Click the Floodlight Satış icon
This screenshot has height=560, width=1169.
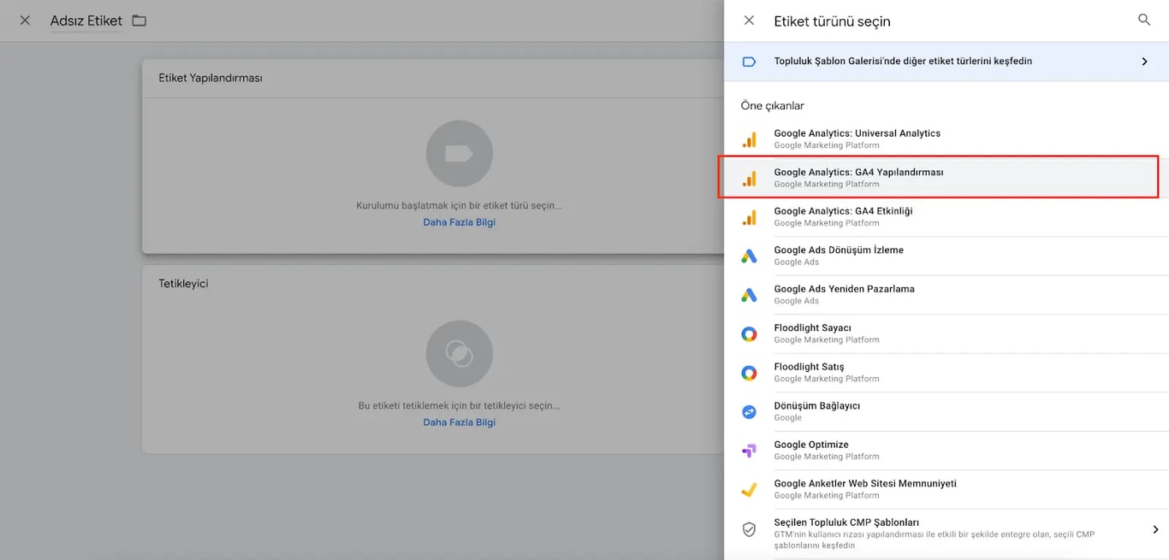(750, 372)
